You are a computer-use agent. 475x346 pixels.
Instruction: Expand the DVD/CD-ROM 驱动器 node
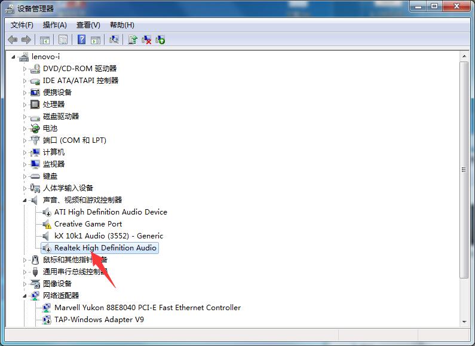click(25, 69)
